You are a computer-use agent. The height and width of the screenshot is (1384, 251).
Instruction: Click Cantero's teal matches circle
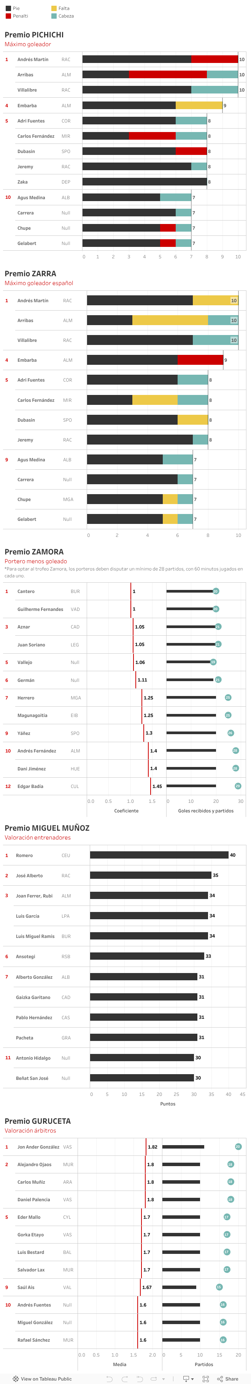(216, 591)
